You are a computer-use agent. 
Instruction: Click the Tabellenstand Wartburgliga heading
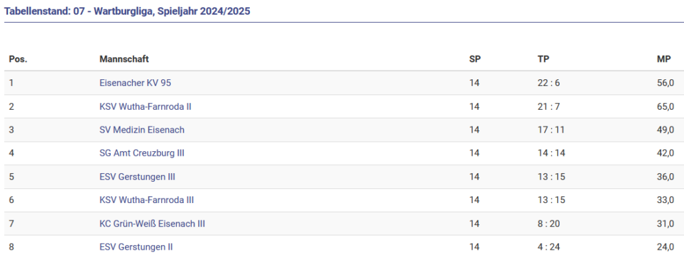(127, 11)
